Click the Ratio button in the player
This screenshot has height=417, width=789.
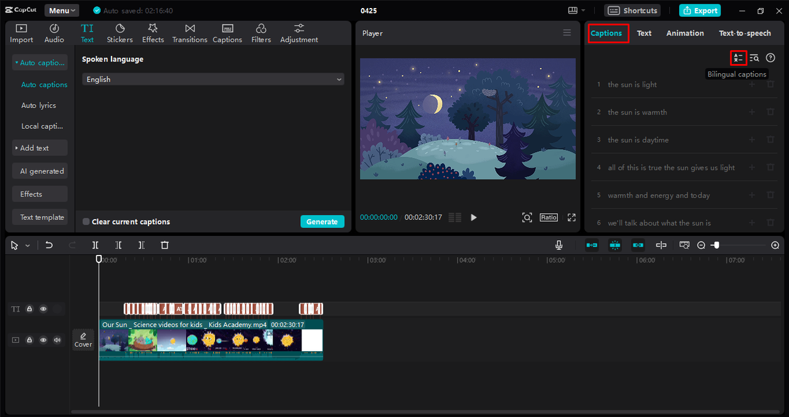coord(549,217)
